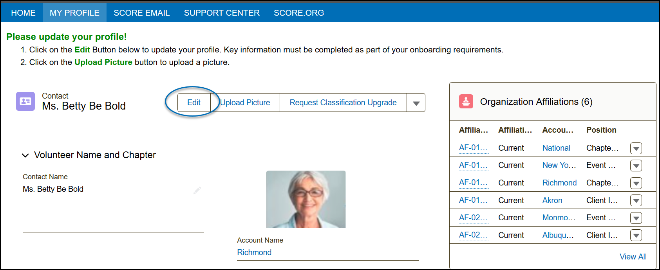Go to the SUPPORT CENTER tab

point(222,13)
